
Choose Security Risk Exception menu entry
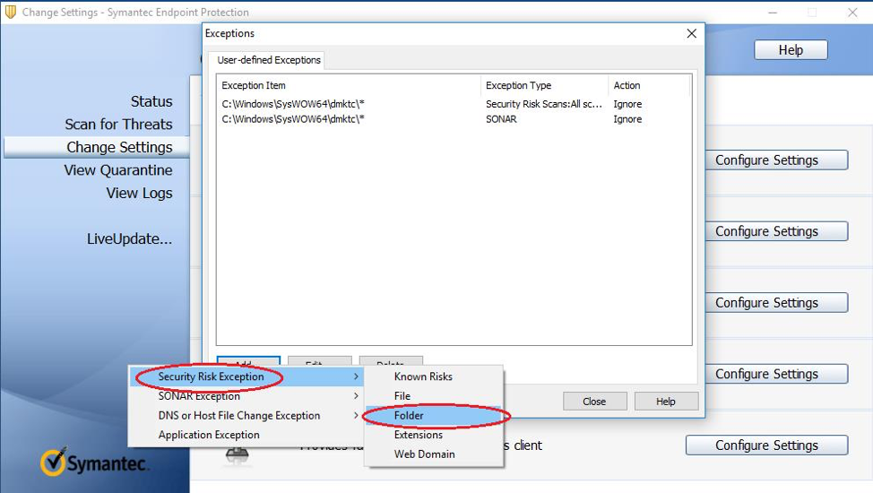pos(246,376)
